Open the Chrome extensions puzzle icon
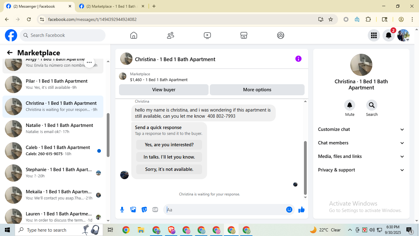 [x=368, y=19]
